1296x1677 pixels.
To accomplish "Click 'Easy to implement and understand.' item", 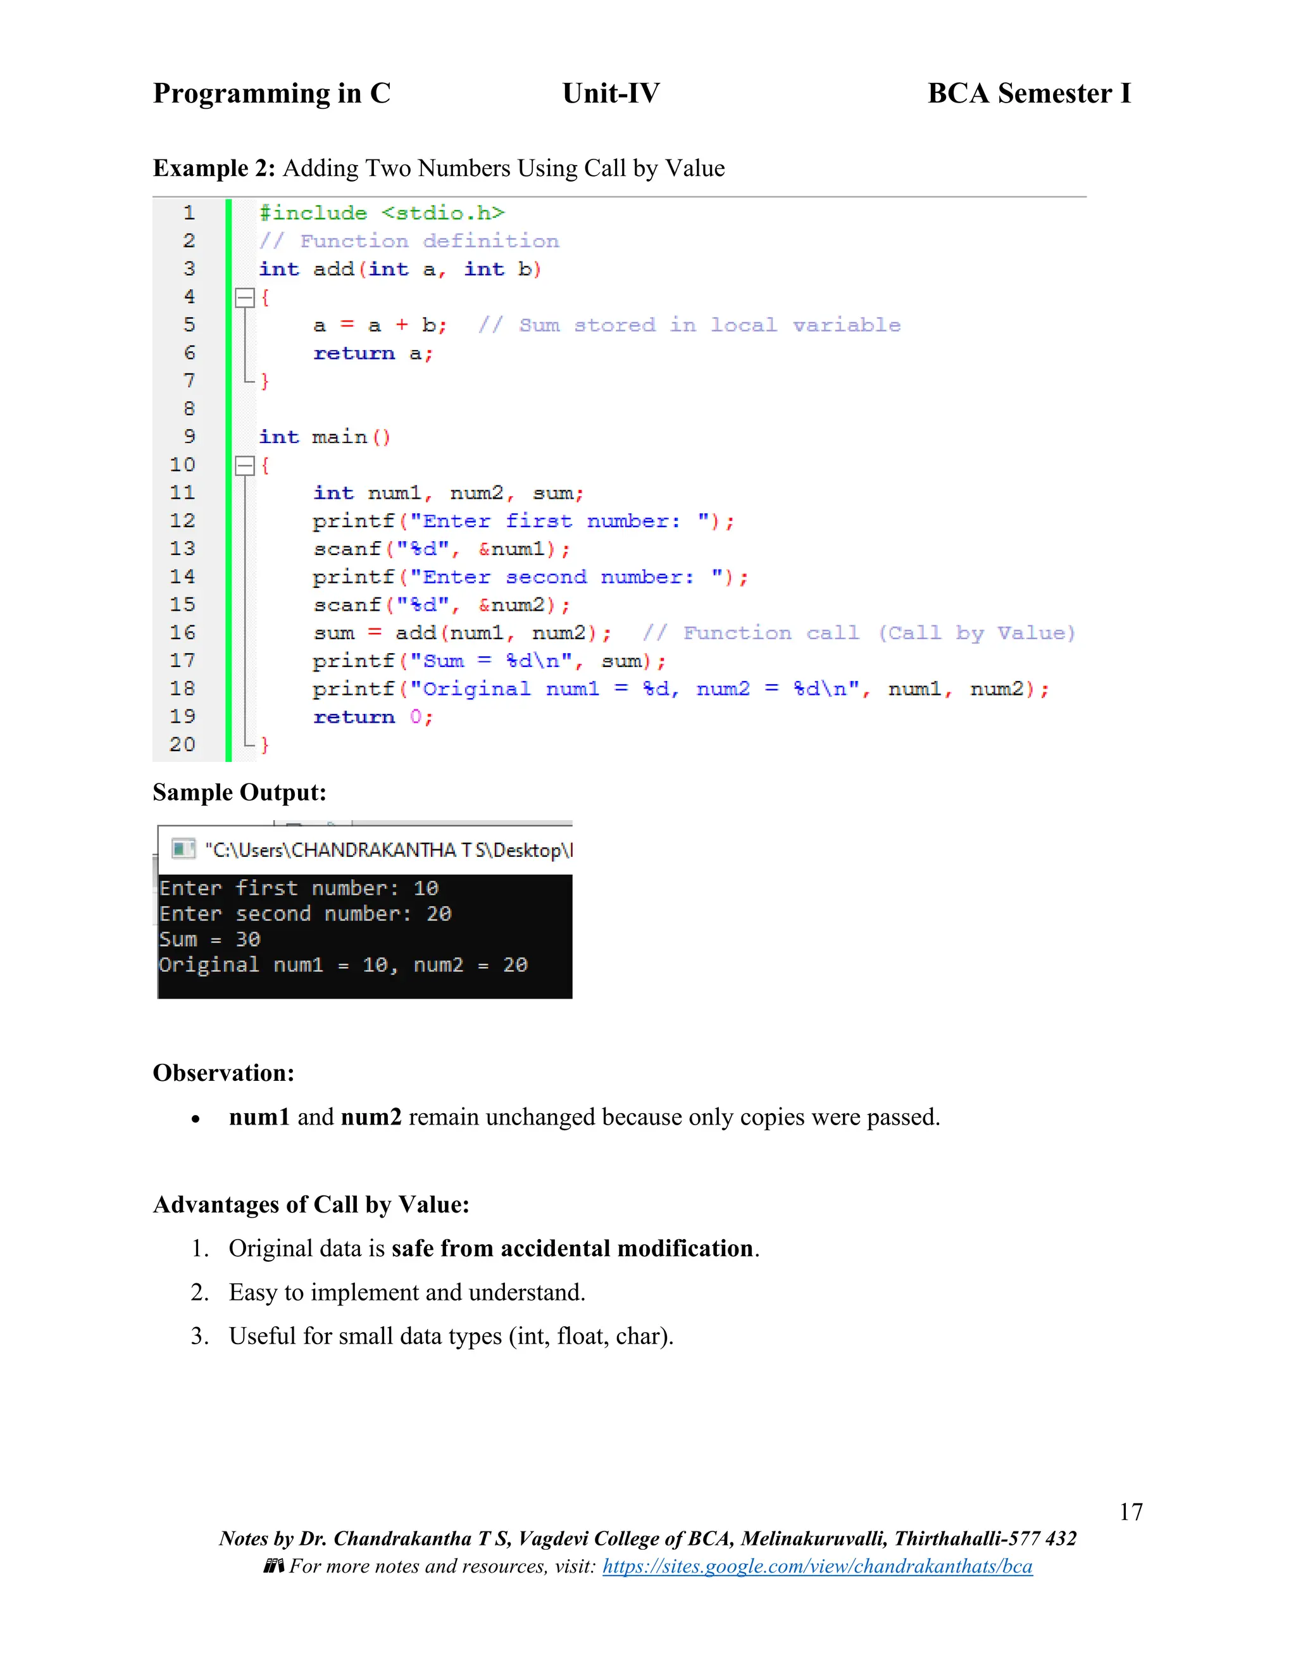I will pos(407,1292).
